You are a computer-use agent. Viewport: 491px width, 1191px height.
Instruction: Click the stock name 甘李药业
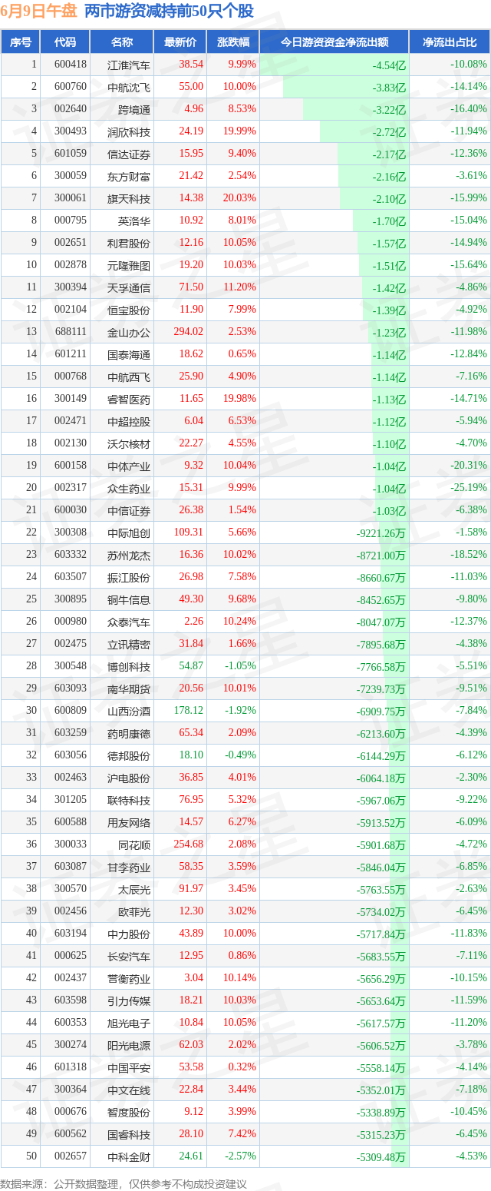coord(129,868)
